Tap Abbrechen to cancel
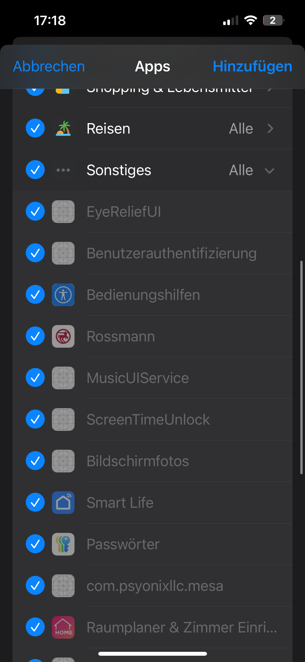The image size is (305, 662). click(49, 66)
